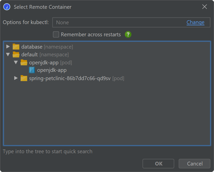Click the Change link for kubectl options
The width and height of the screenshot is (214, 172).
(195, 22)
